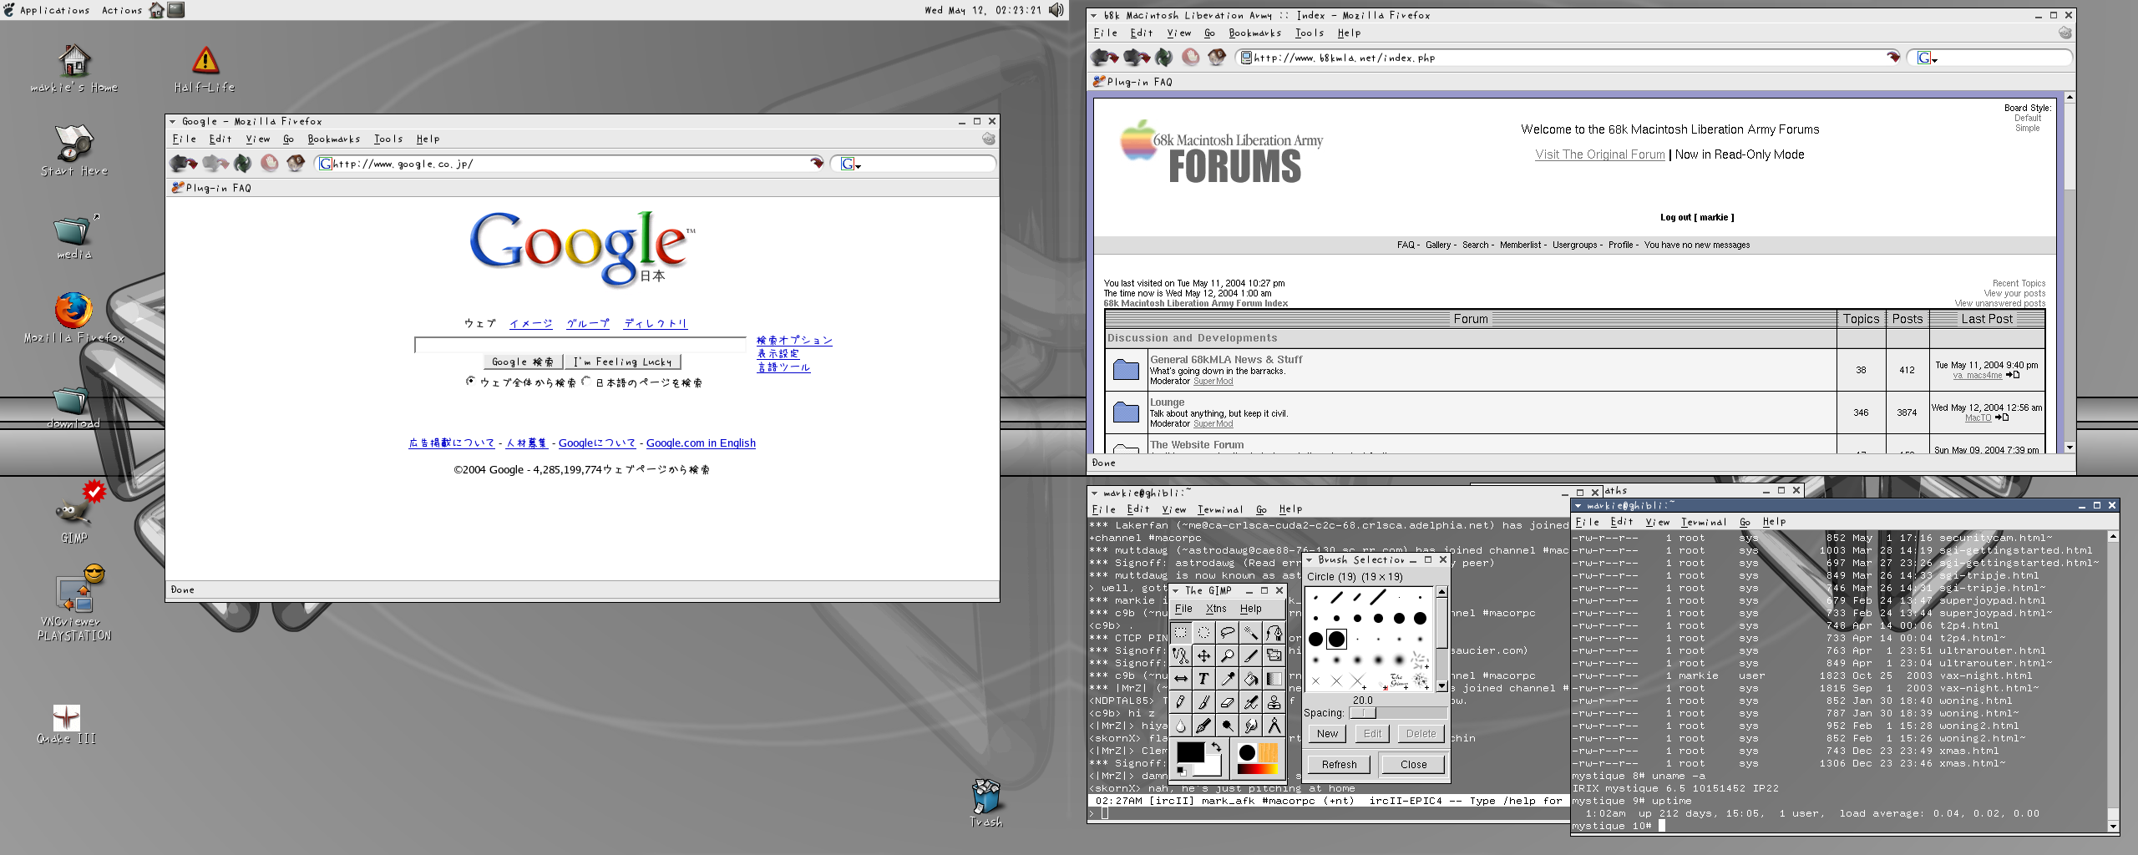This screenshot has width=2138, height=855.
Task: Reset GIMP colors to default black and white
Action: [x=1182, y=772]
